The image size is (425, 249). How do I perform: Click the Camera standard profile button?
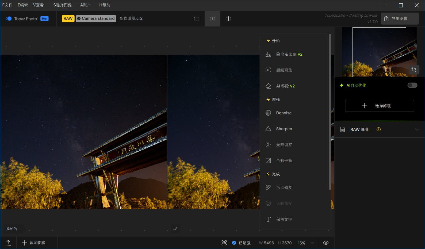point(96,18)
